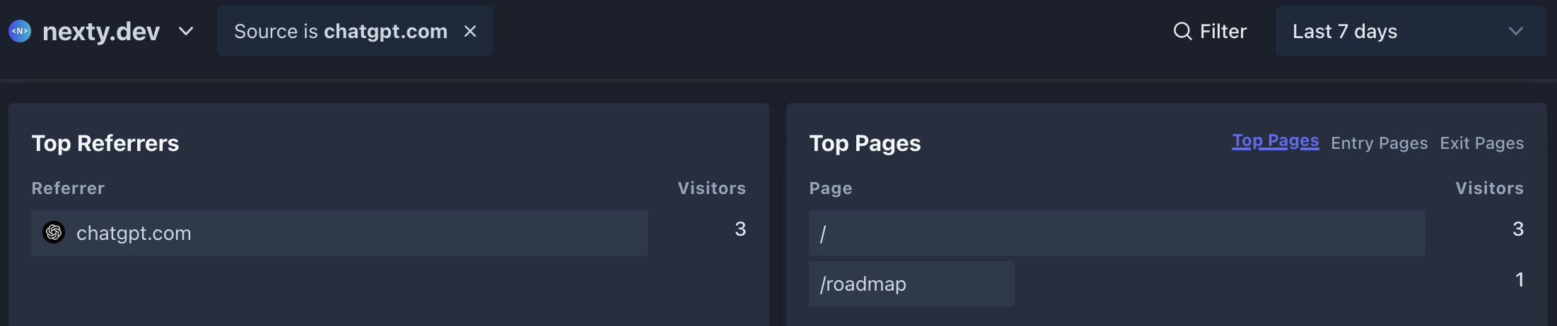The width and height of the screenshot is (1557, 326).
Task: Click the Top Pages panel heading
Action: 865,143
